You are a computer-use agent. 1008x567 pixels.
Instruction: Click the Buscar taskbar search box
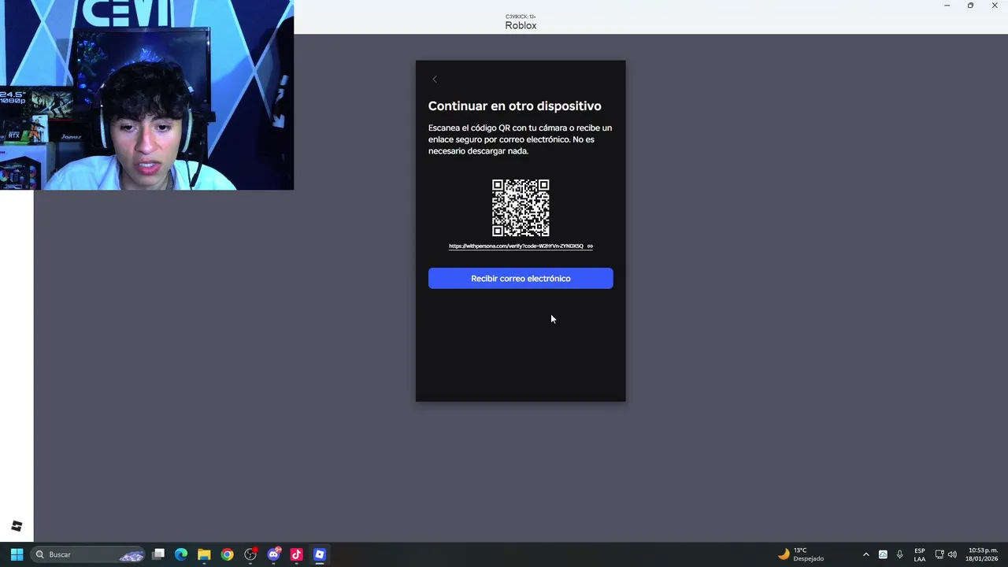(x=88, y=554)
